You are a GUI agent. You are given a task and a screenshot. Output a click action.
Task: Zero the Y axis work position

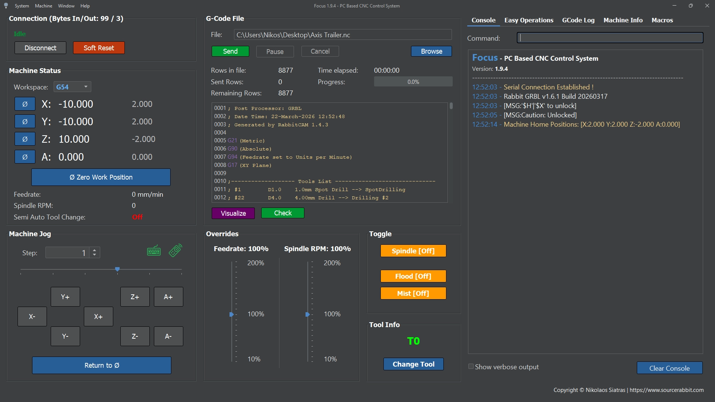pos(25,122)
